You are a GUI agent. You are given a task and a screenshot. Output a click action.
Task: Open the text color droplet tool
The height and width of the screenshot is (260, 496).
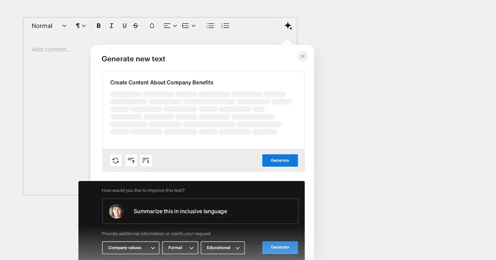click(x=152, y=26)
